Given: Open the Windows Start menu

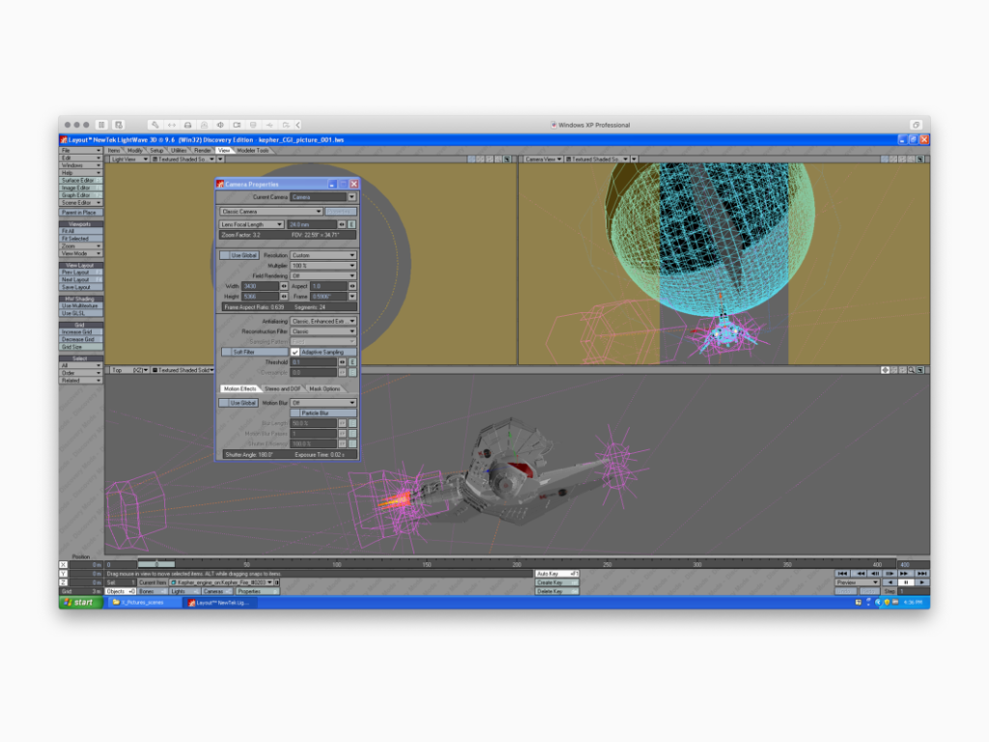Looking at the screenshot, I should click(x=80, y=603).
